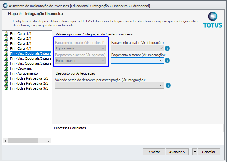Viewport: 227px width, 162px height.
Task: Click the checklist icon of Fin - Geral 2/4
Action: coord(6,39)
